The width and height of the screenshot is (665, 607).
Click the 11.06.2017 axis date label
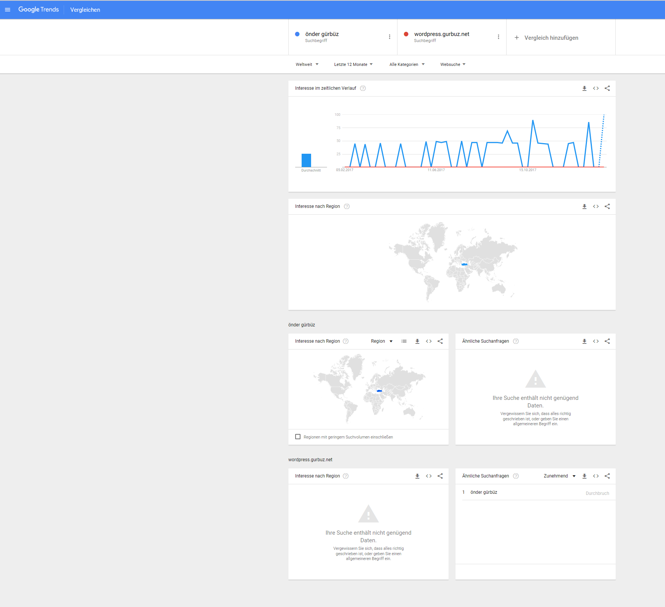click(436, 170)
